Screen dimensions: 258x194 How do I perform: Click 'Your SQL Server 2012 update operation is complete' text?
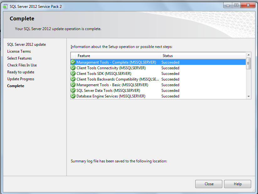click(58, 29)
